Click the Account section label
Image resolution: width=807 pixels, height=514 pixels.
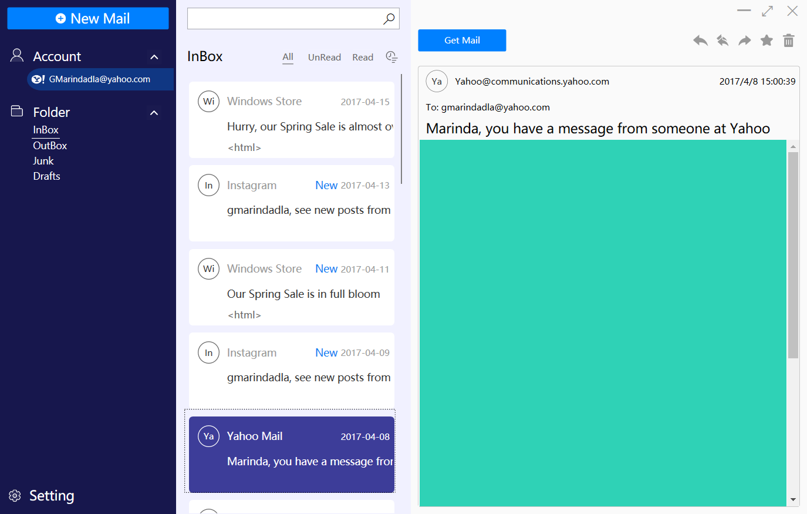pos(57,56)
